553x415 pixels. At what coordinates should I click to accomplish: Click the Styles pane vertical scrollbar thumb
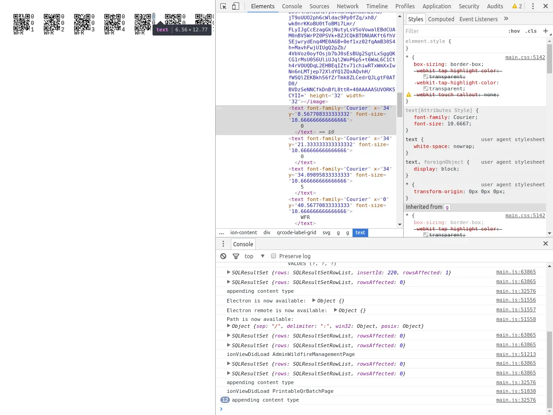pyautogui.click(x=550, y=59)
